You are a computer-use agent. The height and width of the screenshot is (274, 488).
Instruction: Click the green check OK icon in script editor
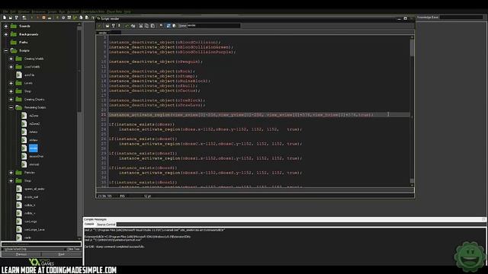coord(100,26)
